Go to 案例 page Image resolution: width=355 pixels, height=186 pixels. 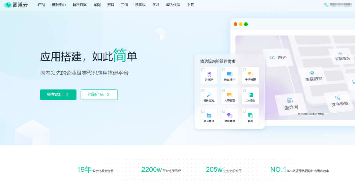tap(97, 5)
